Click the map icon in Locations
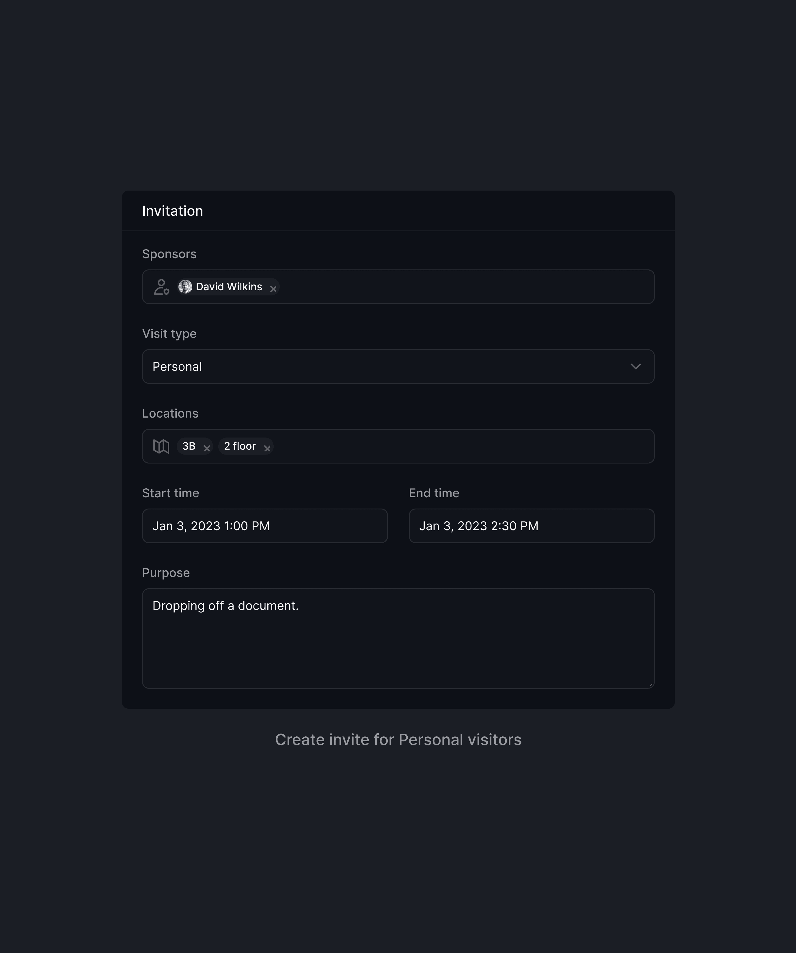Screen dimensions: 796x953 (x=161, y=446)
